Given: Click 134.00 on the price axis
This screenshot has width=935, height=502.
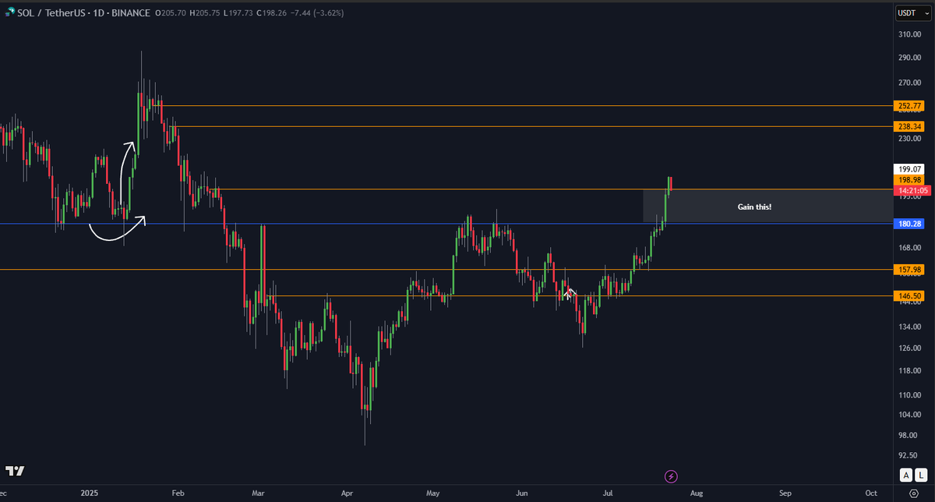Looking at the screenshot, I should click(909, 327).
